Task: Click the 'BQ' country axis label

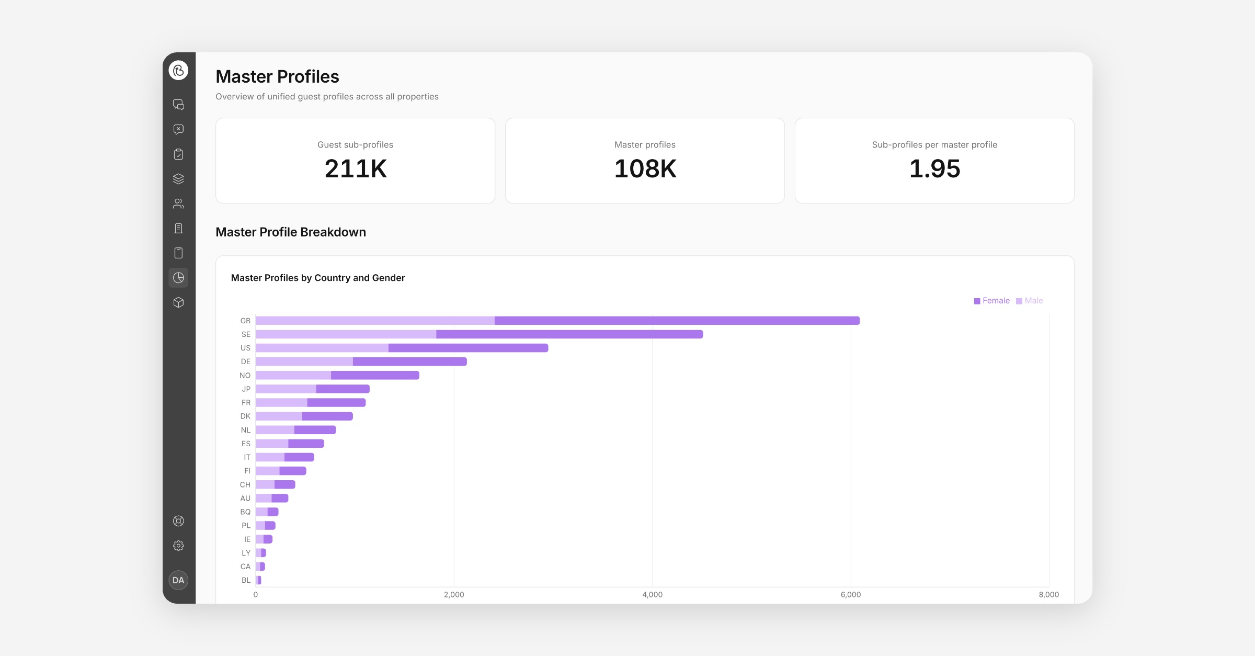Action: tap(245, 512)
